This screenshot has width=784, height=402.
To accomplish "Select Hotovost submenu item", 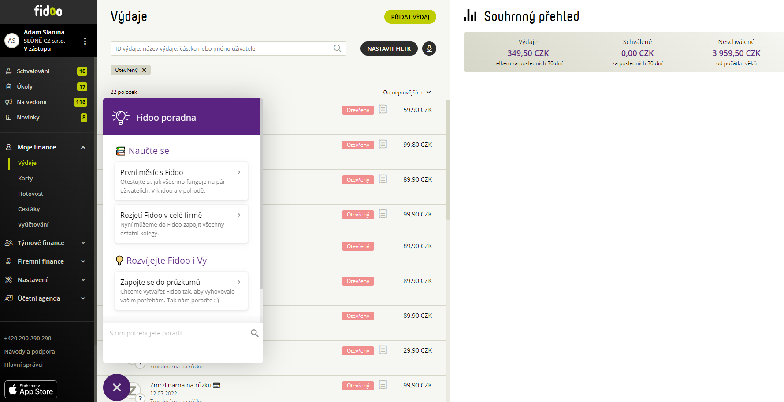I will [30, 194].
